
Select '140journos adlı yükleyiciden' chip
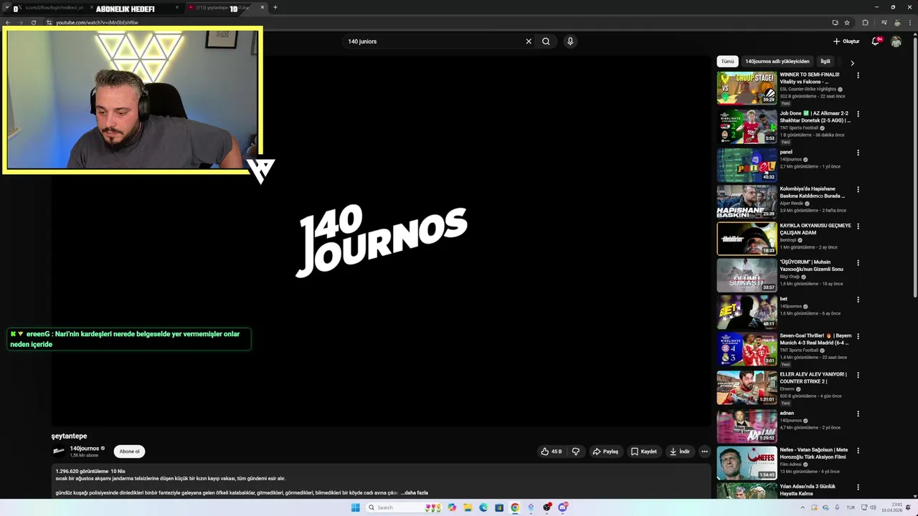tap(777, 62)
